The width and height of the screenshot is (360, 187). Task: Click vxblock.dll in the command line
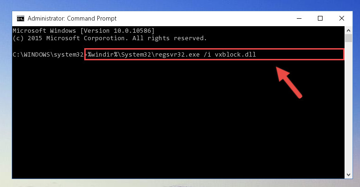[235, 55]
